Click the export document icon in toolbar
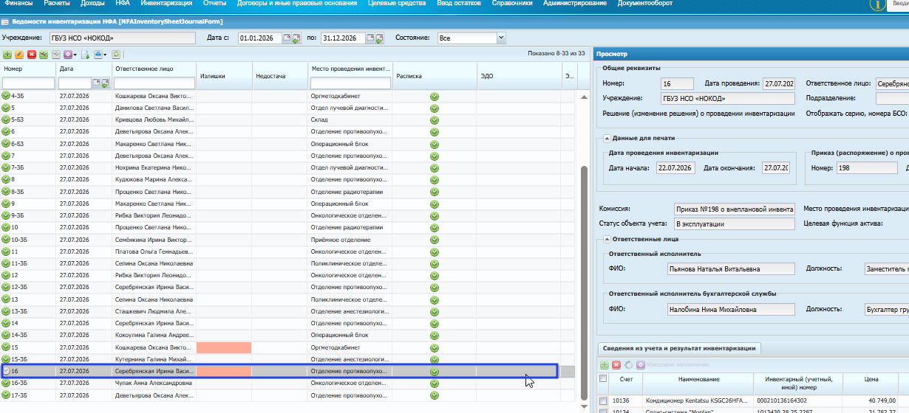This screenshot has height=413, width=909. [x=85, y=55]
